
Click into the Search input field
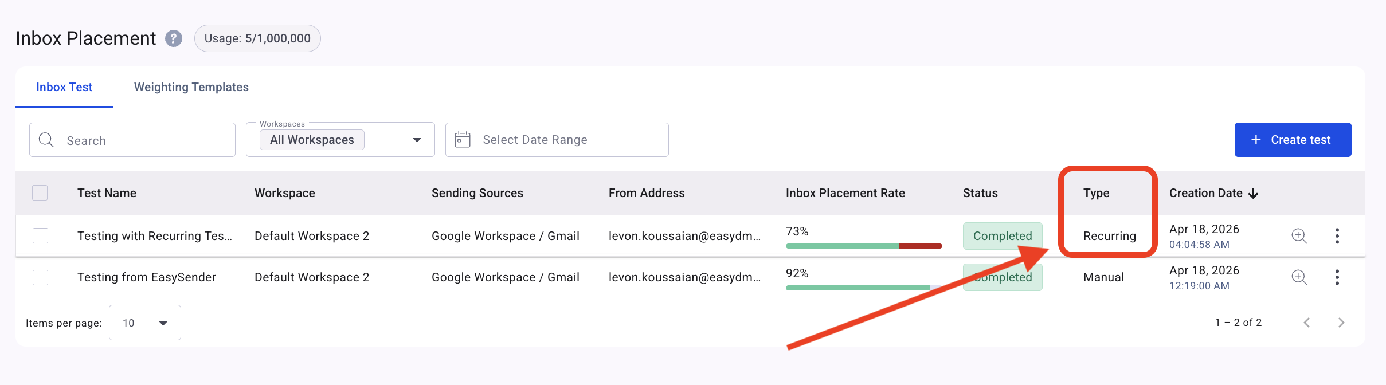point(132,140)
